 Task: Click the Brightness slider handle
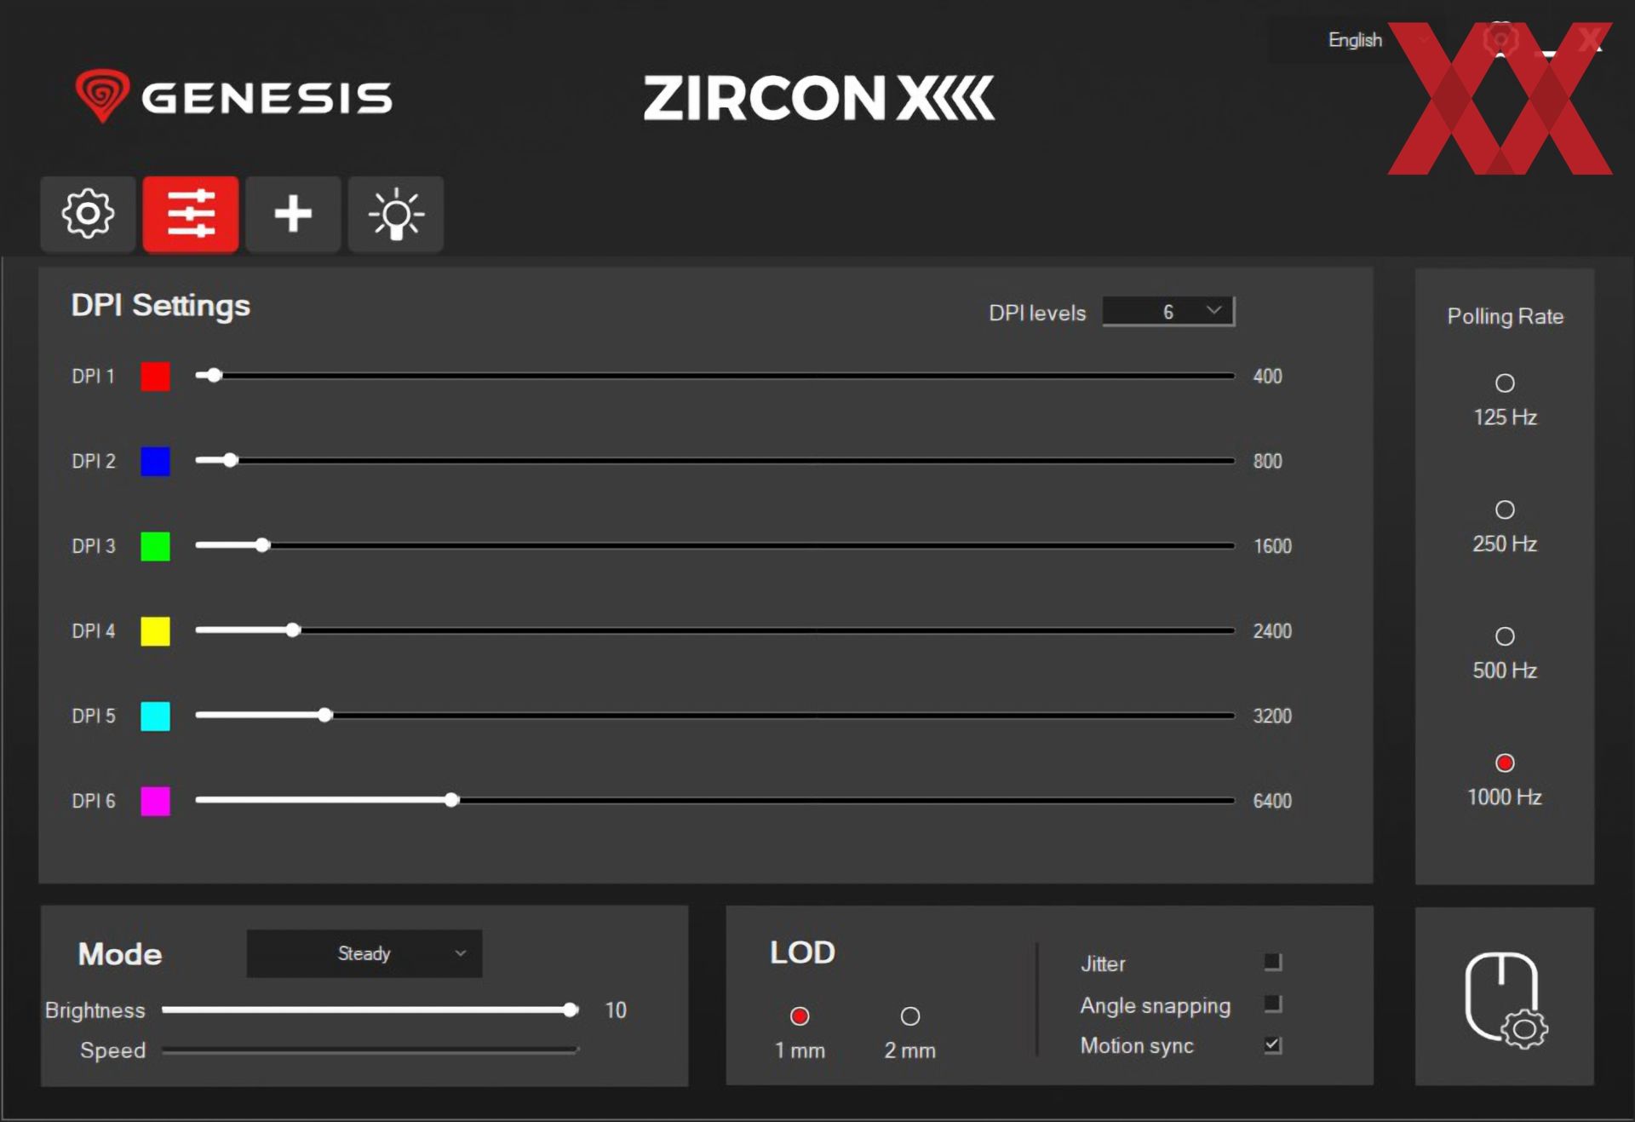pos(571,1010)
